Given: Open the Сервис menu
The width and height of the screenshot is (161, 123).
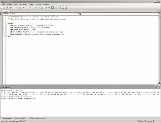Looking at the screenshot, I should pos(31,4).
